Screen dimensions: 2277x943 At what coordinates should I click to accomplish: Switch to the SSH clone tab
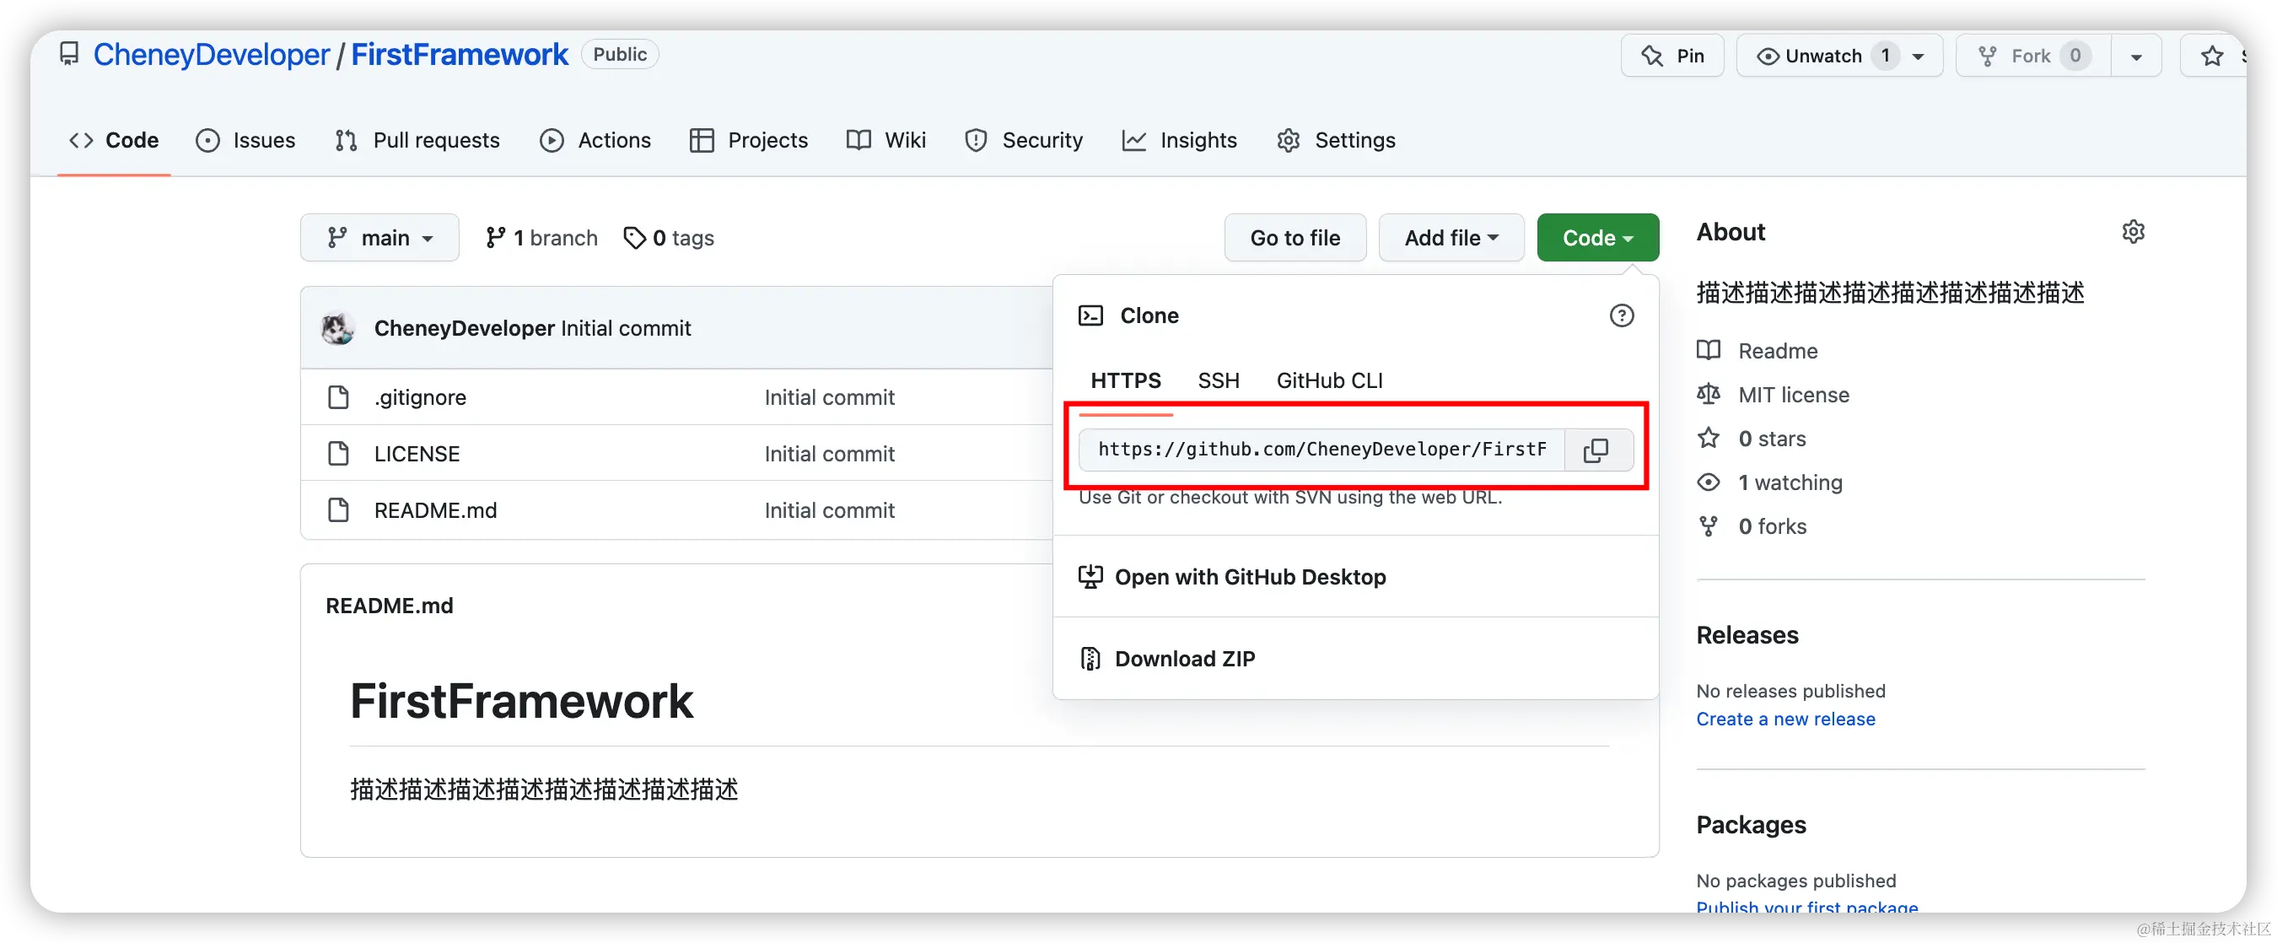[1218, 381]
